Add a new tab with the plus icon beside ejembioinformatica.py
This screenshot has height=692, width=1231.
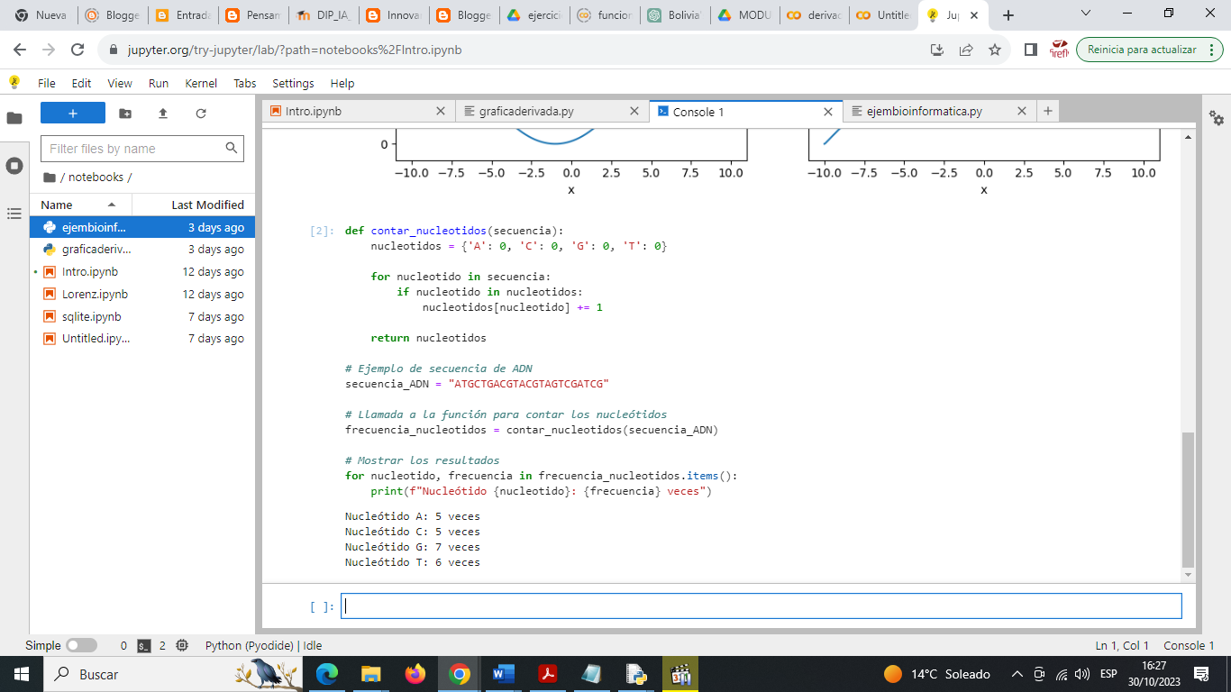coord(1047,111)
